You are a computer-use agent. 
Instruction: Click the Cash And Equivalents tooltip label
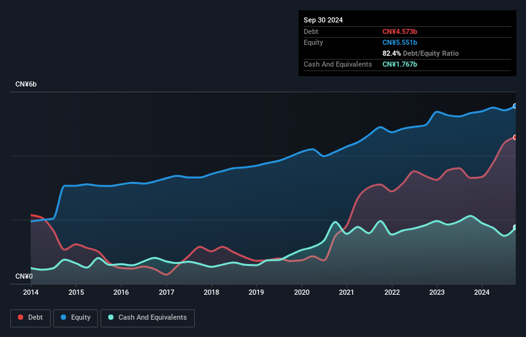point(338,64)
